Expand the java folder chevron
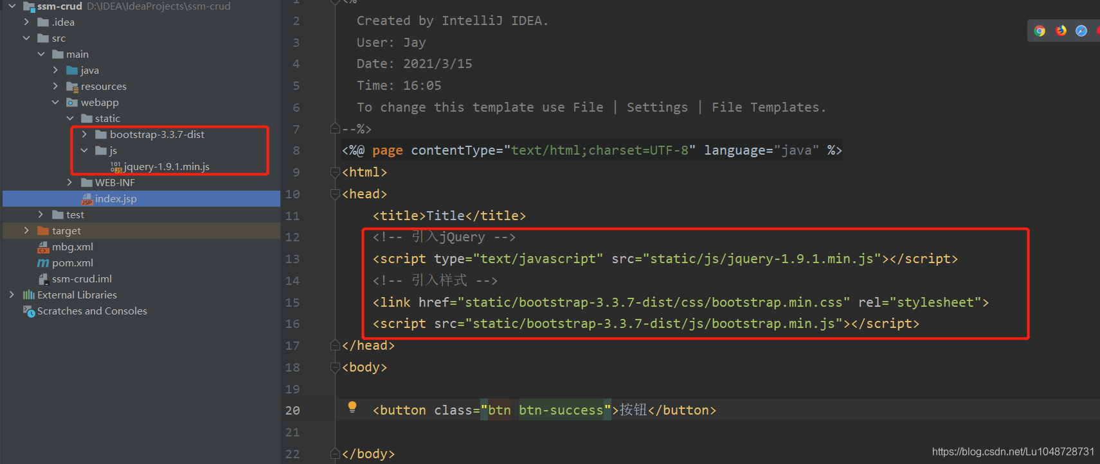This screenshot has width=1100, height=464. tap(55, 71)
